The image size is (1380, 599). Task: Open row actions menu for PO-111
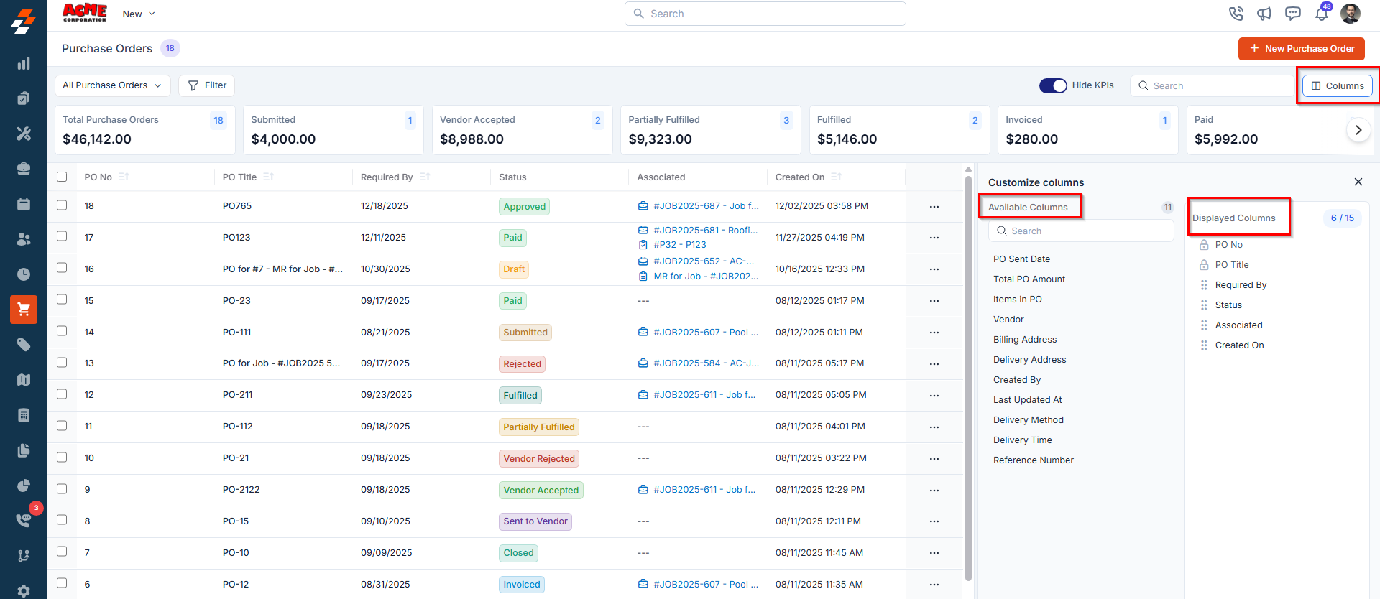pos(934,333)
